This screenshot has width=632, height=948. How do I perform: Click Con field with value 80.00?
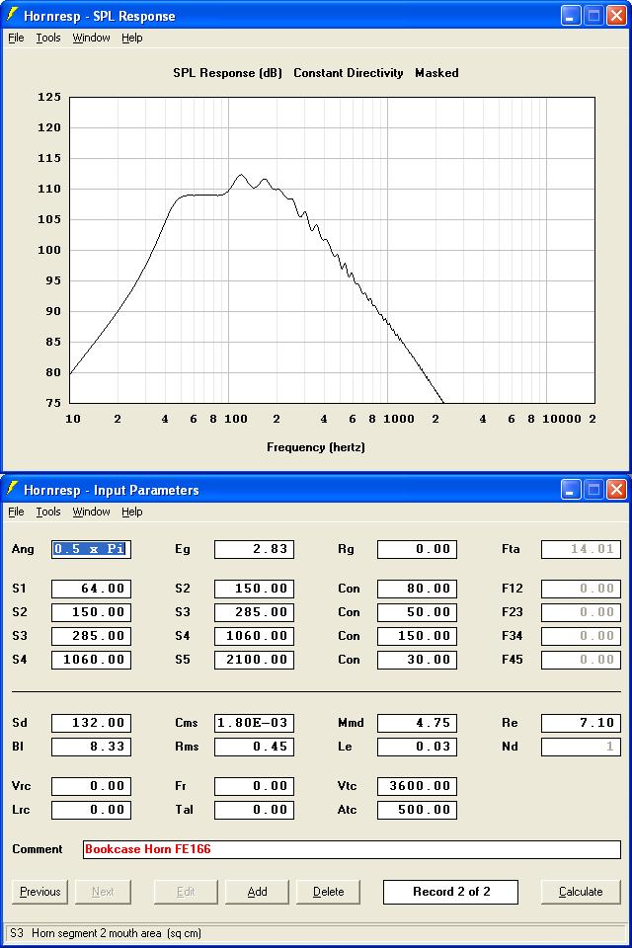click(418, 589)
